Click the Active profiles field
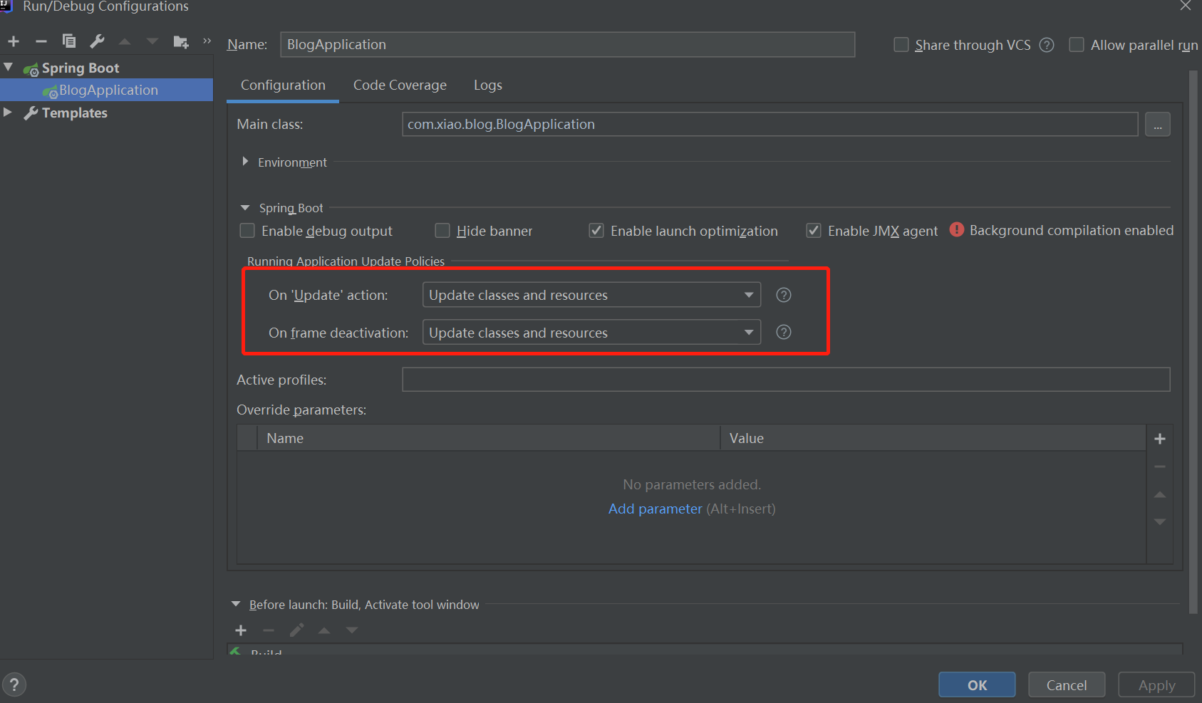1202x703 pixels. click(x=786, y=380)
